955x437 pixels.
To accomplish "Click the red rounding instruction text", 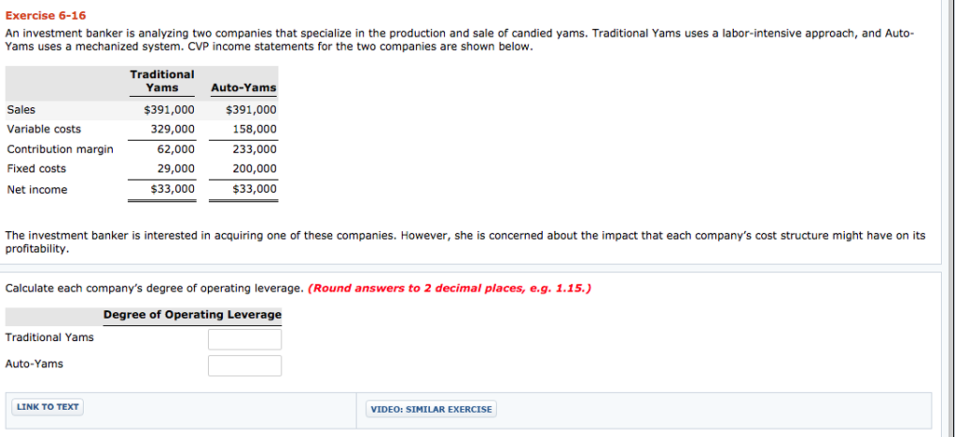I will pyautogui.click(x=450, y=289).
